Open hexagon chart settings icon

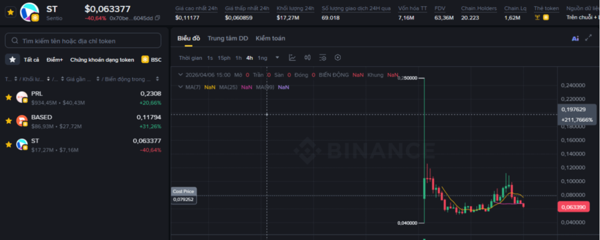[337, 58]
